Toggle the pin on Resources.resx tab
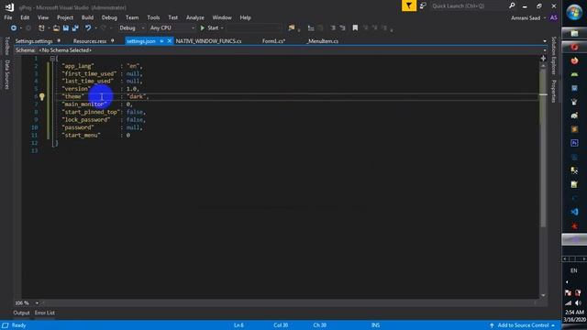The height and width of the screenshot is (330, 587). (x=112, y=40)
